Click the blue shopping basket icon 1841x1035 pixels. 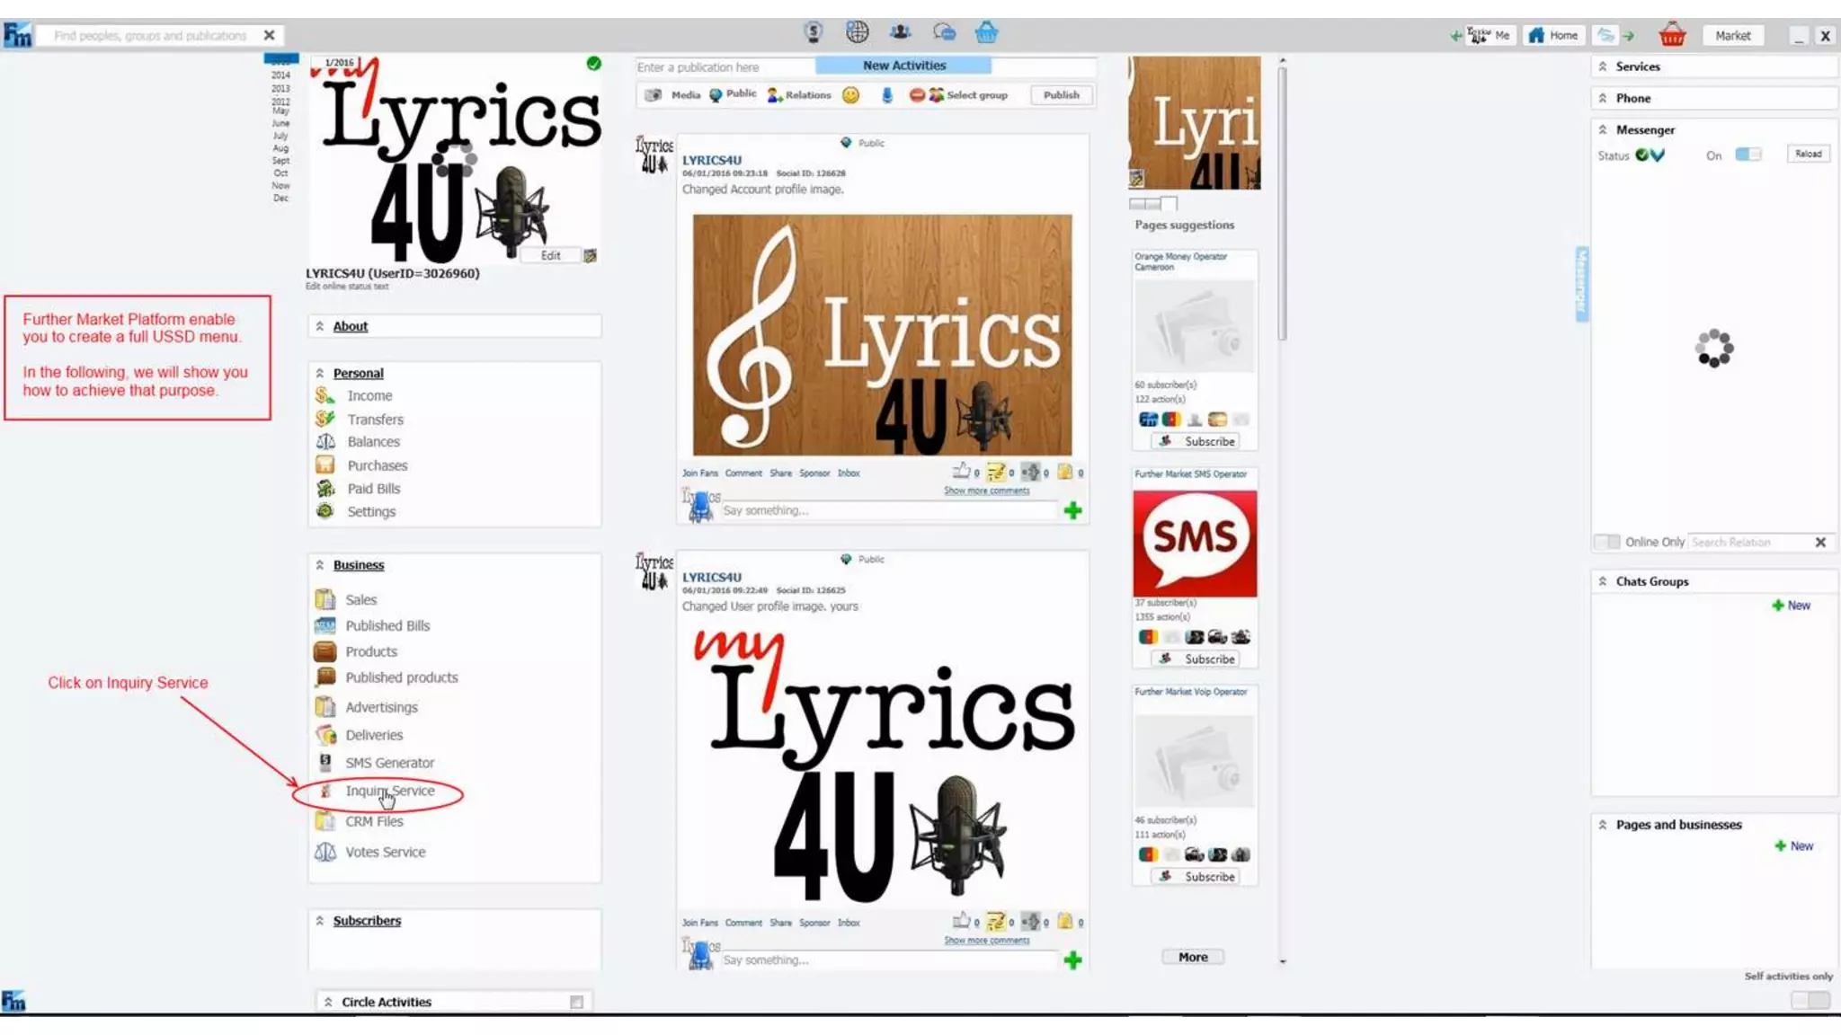(986, 33)
